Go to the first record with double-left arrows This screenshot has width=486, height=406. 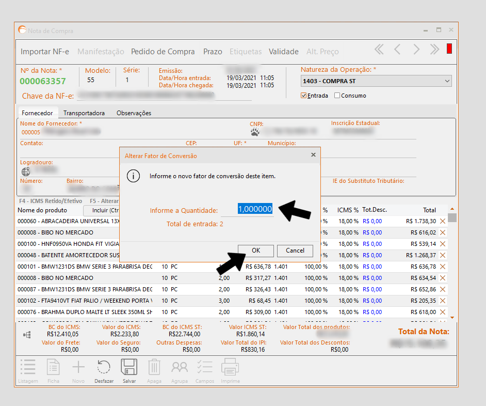pyautogui.click(x=379, y=50)
